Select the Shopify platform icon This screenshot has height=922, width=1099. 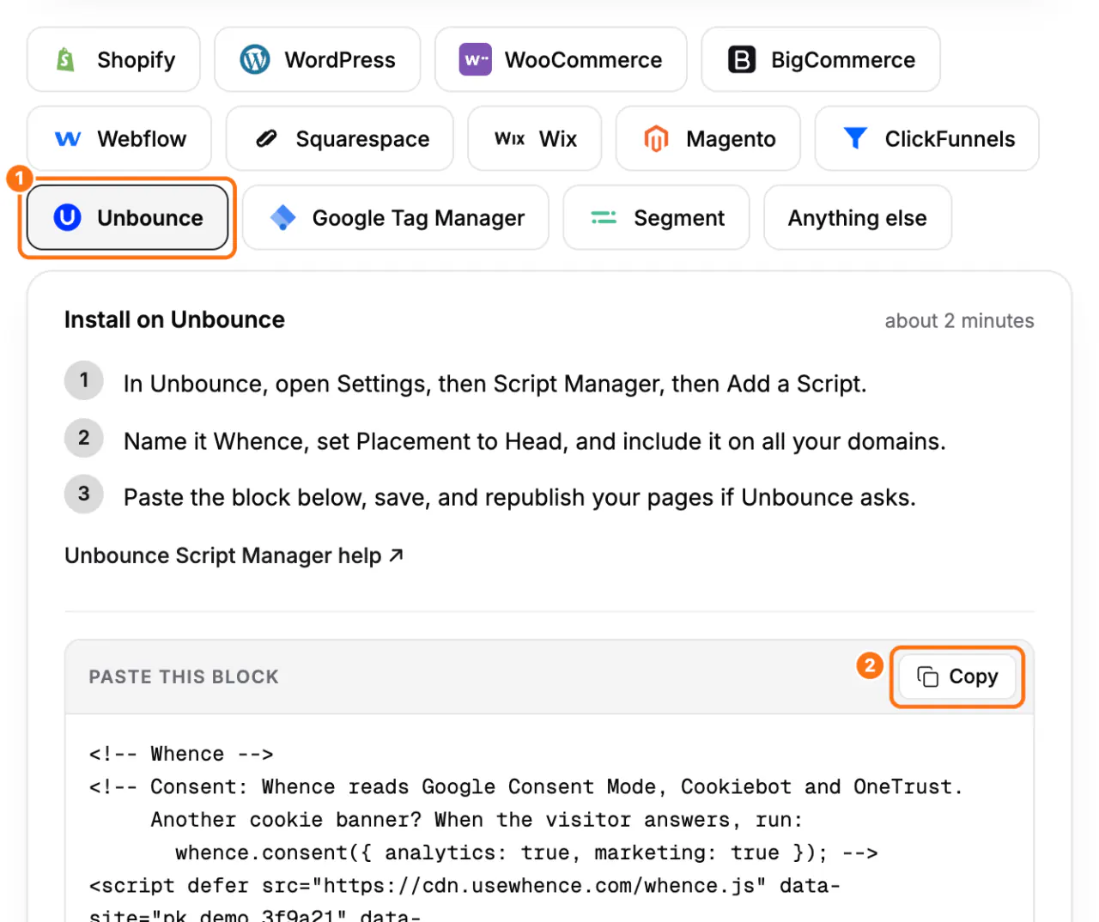click(65, 60)
